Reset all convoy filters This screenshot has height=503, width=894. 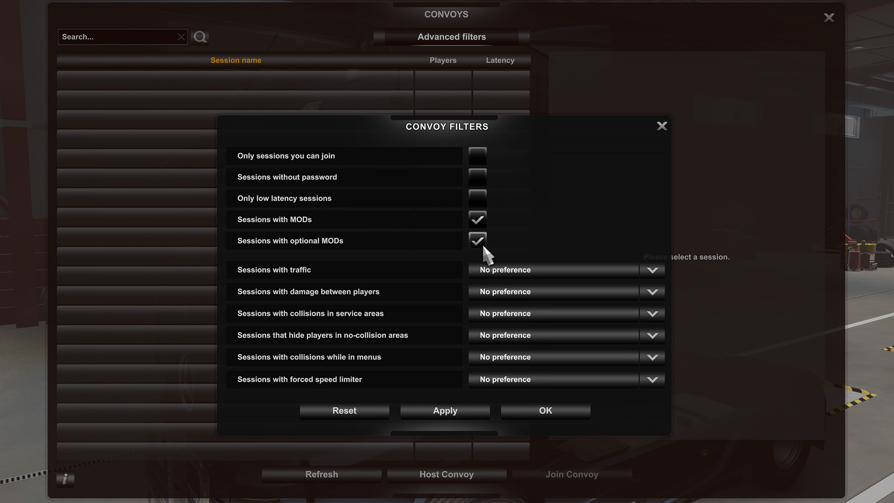[345, 411]
